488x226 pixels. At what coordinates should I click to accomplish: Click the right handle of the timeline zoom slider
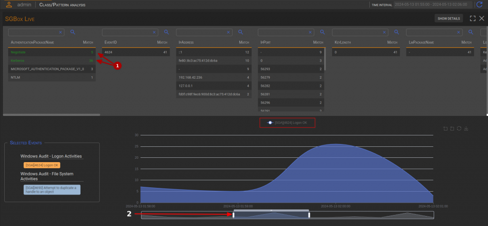pos(309,215)
